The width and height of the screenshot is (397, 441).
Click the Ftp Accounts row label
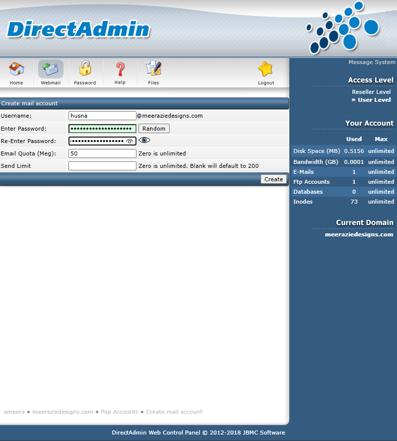tap(311, 182)
